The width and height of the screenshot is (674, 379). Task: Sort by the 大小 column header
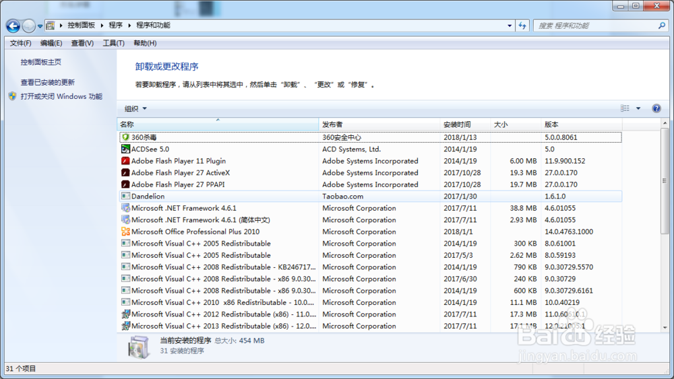tap(516, 125)
